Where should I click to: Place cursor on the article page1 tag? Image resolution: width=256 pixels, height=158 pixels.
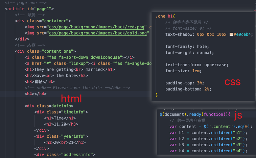29,8
